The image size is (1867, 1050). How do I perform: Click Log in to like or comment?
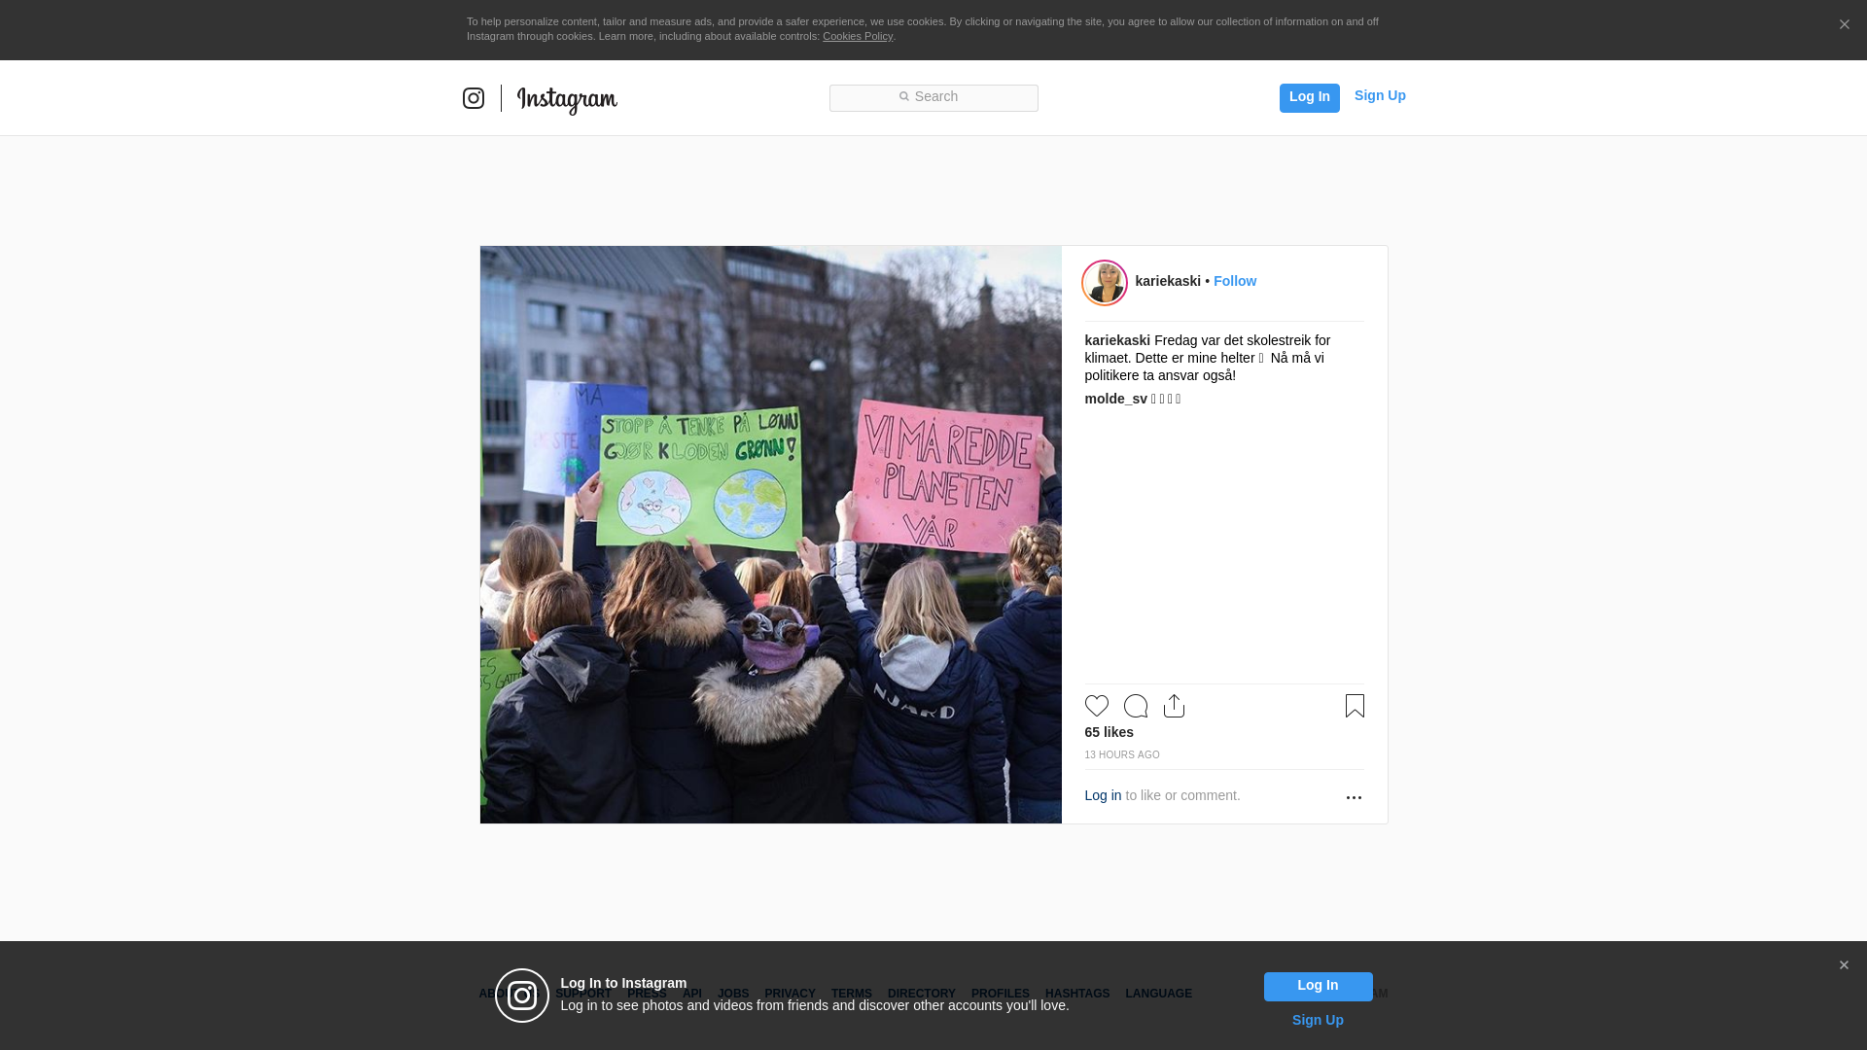click(x=1103, y=795)
